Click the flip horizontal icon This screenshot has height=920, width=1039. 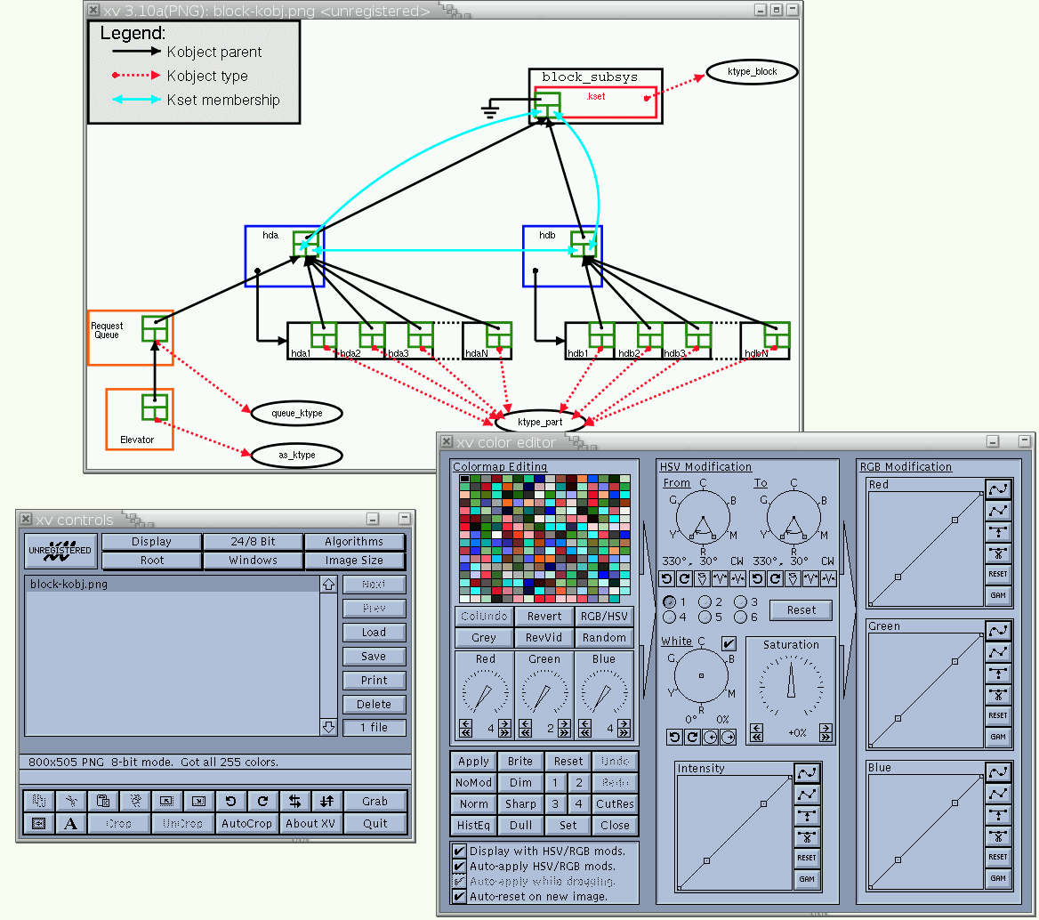click(x=294, y=801)
